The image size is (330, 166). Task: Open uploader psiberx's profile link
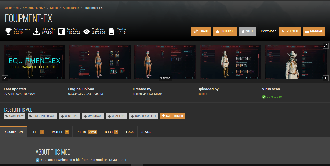[x=202, y=94]
